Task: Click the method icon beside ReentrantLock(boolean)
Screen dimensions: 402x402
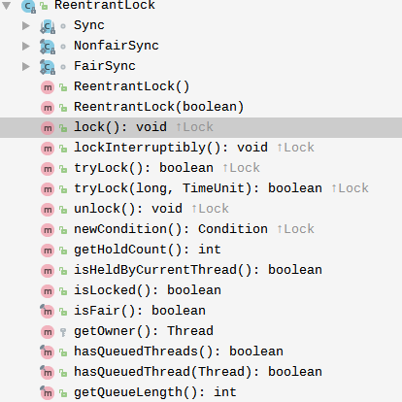Action: click(48, 108)
